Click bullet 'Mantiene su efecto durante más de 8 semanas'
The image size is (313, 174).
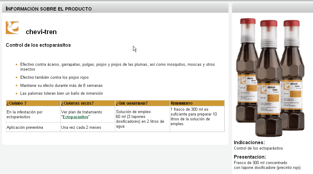(62, 86)
